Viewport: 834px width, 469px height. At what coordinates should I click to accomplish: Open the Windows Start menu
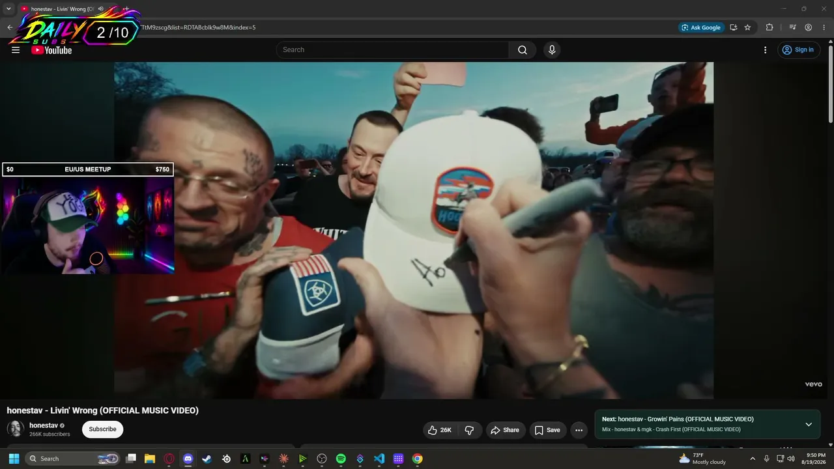pos(14,459)
